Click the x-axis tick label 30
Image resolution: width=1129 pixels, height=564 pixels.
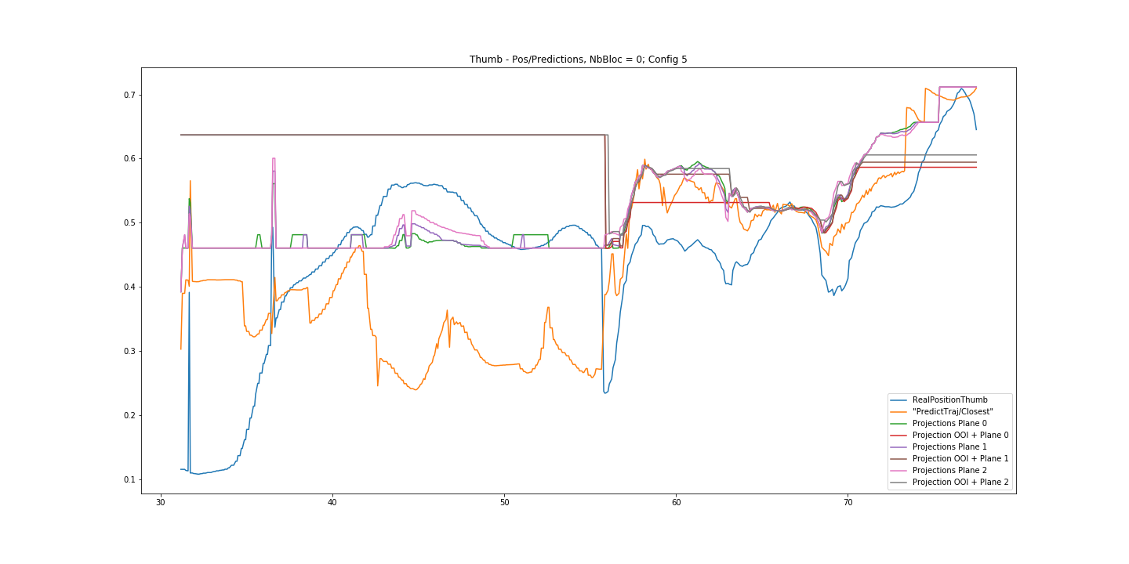(x=161, y=502)
